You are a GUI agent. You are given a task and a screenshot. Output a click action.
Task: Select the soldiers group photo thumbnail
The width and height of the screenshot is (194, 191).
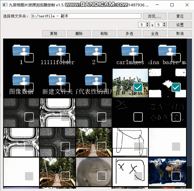point(130,83)
